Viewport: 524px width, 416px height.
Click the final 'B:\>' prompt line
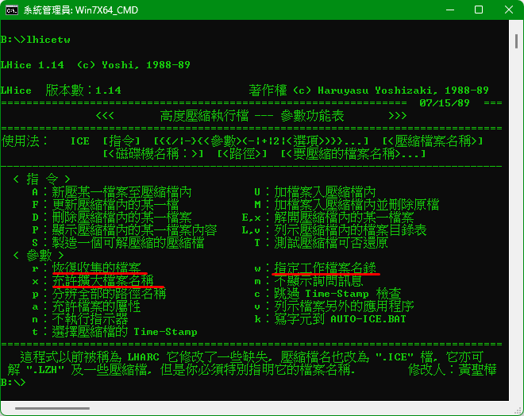point(13,383)
